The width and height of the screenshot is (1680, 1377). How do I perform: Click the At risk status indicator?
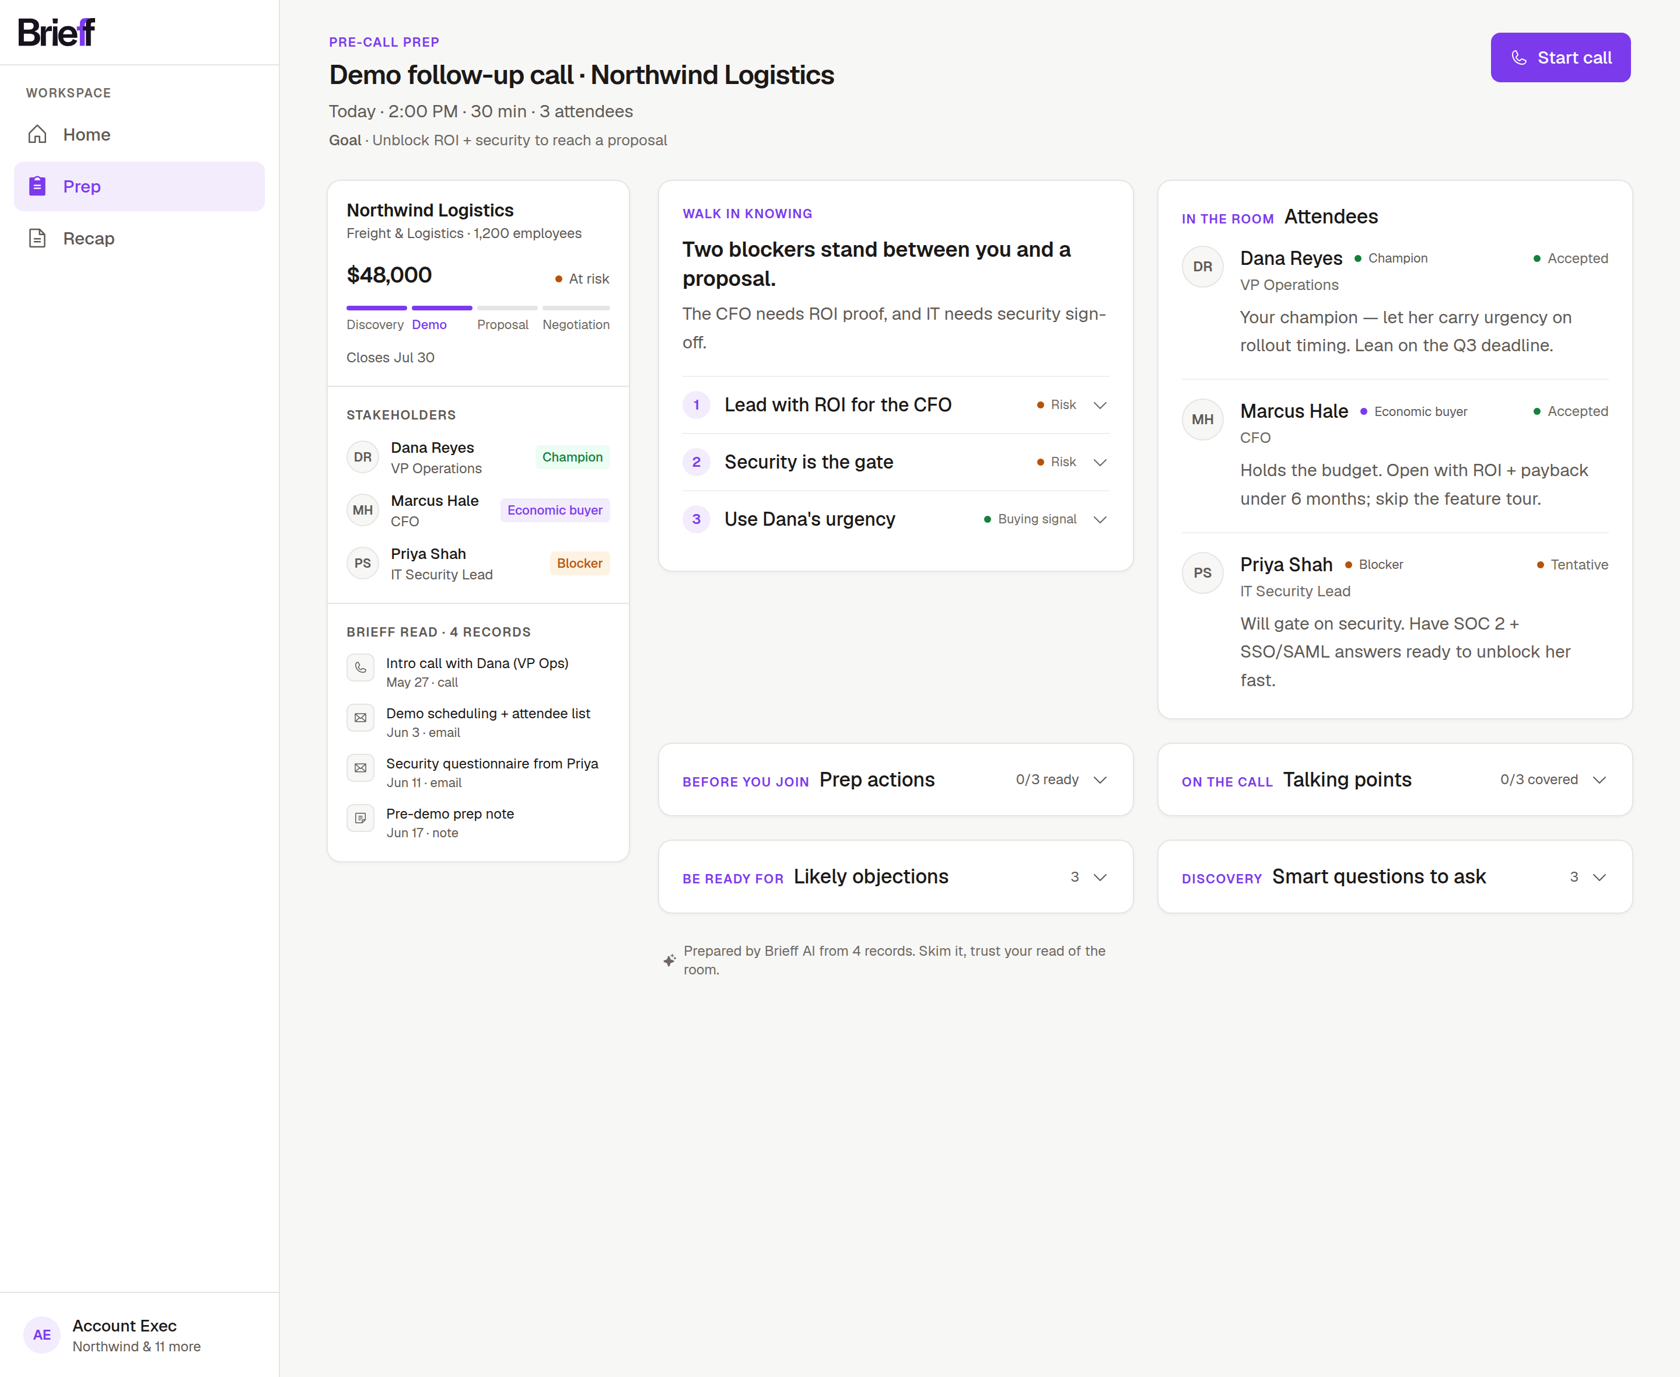point(582,278)
